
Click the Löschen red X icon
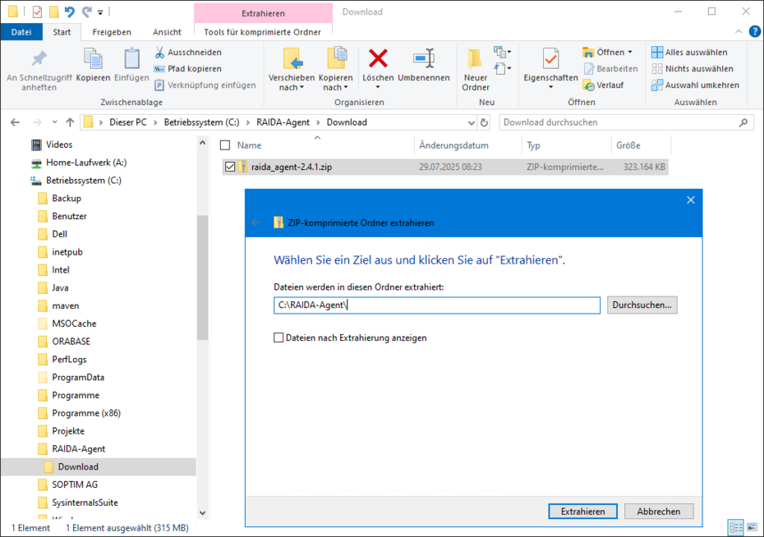click(x=378, y=58)
